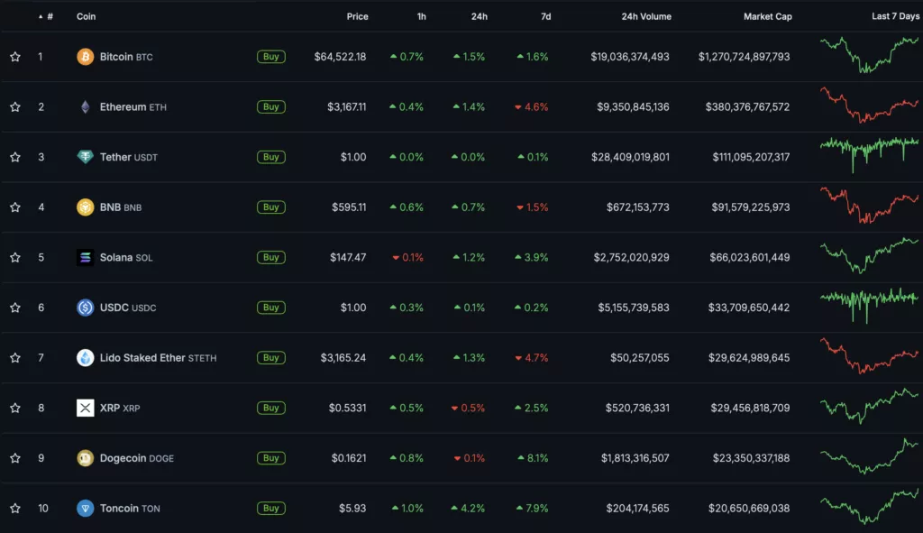This screenshot has height=533, width=923.
Task: Click the BNB logo icon
Action: point(85,207)
